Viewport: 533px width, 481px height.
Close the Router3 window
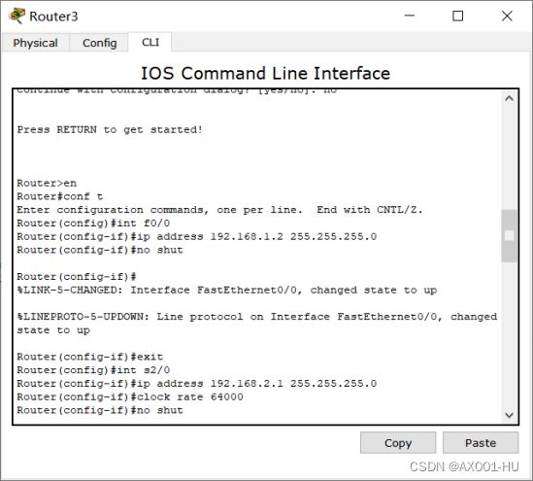(x=507, y=16)
